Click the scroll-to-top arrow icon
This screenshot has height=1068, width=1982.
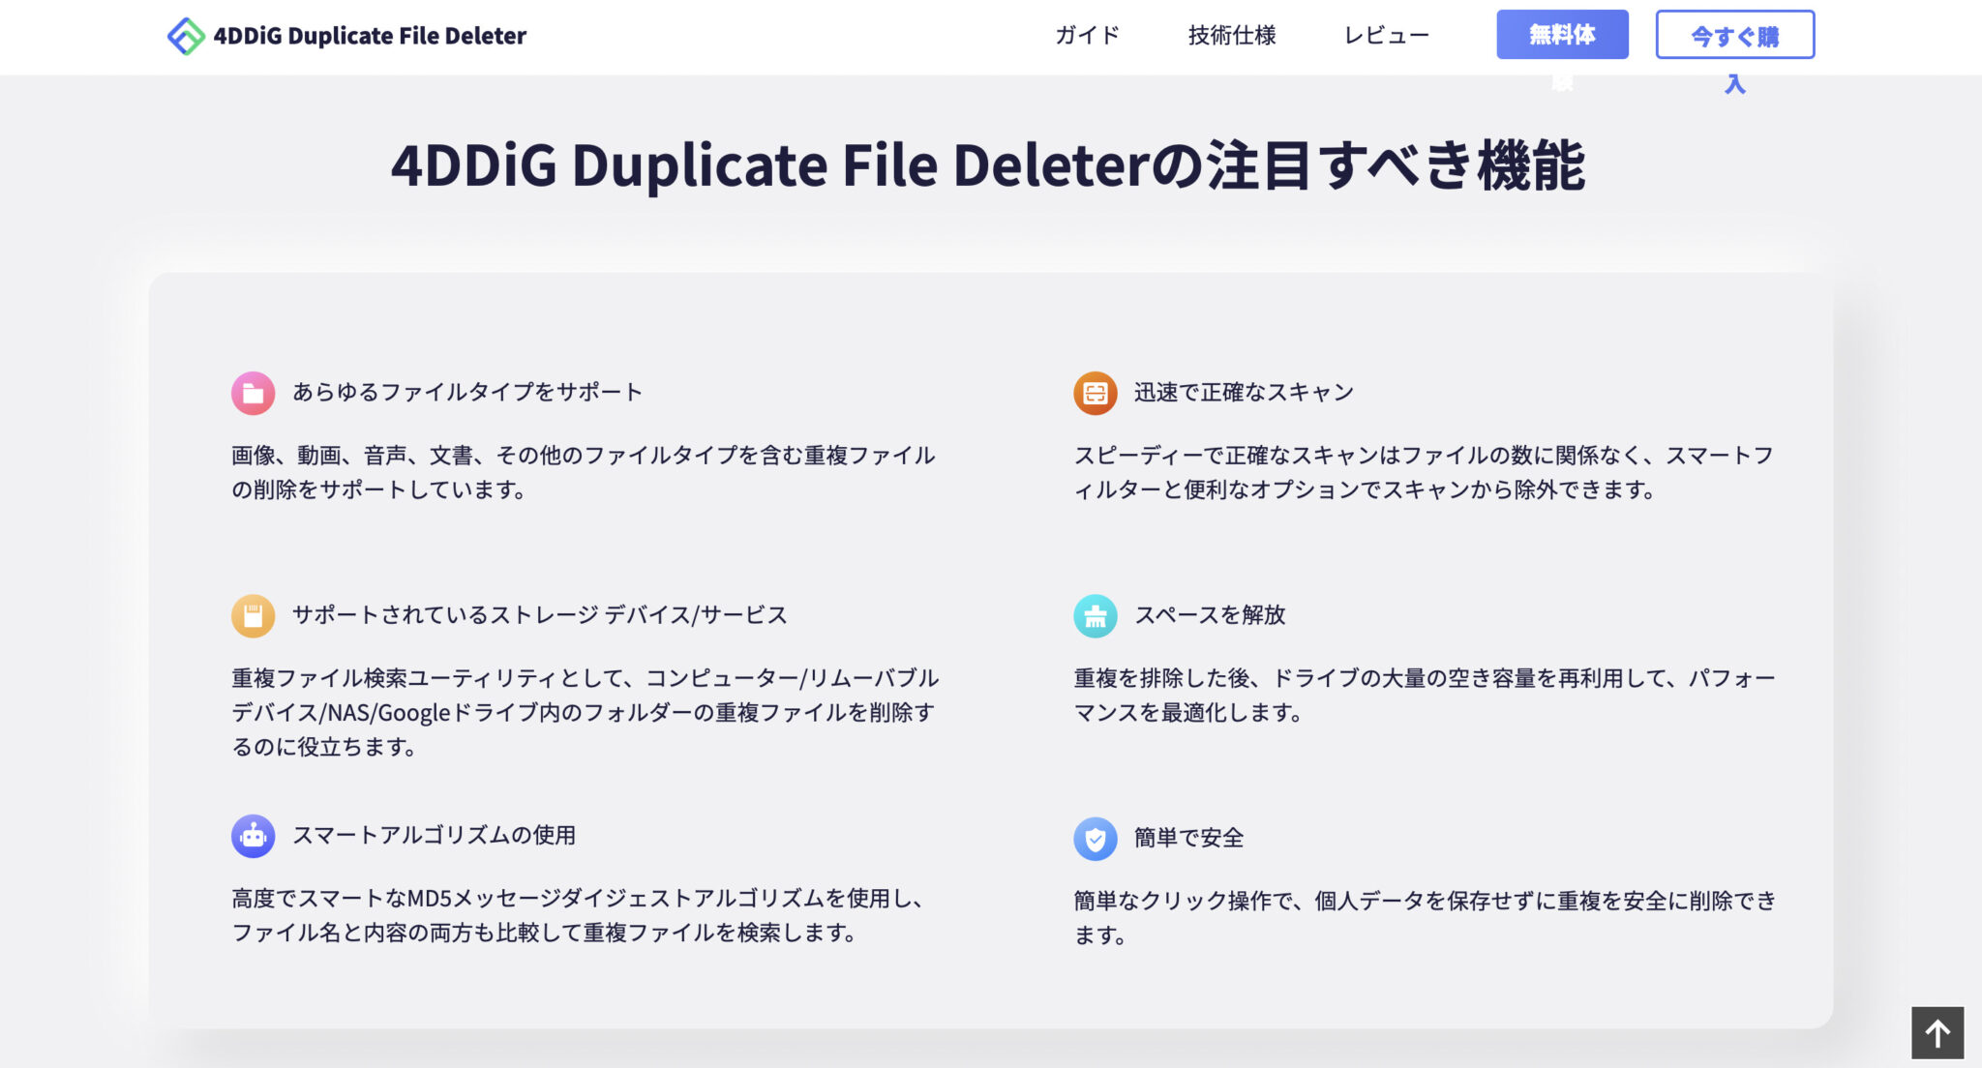[x=1939, y=1033]
